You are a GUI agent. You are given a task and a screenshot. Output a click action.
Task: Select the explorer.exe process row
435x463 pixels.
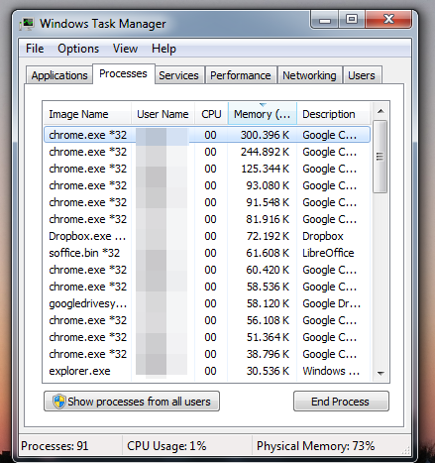coord(207,371)
